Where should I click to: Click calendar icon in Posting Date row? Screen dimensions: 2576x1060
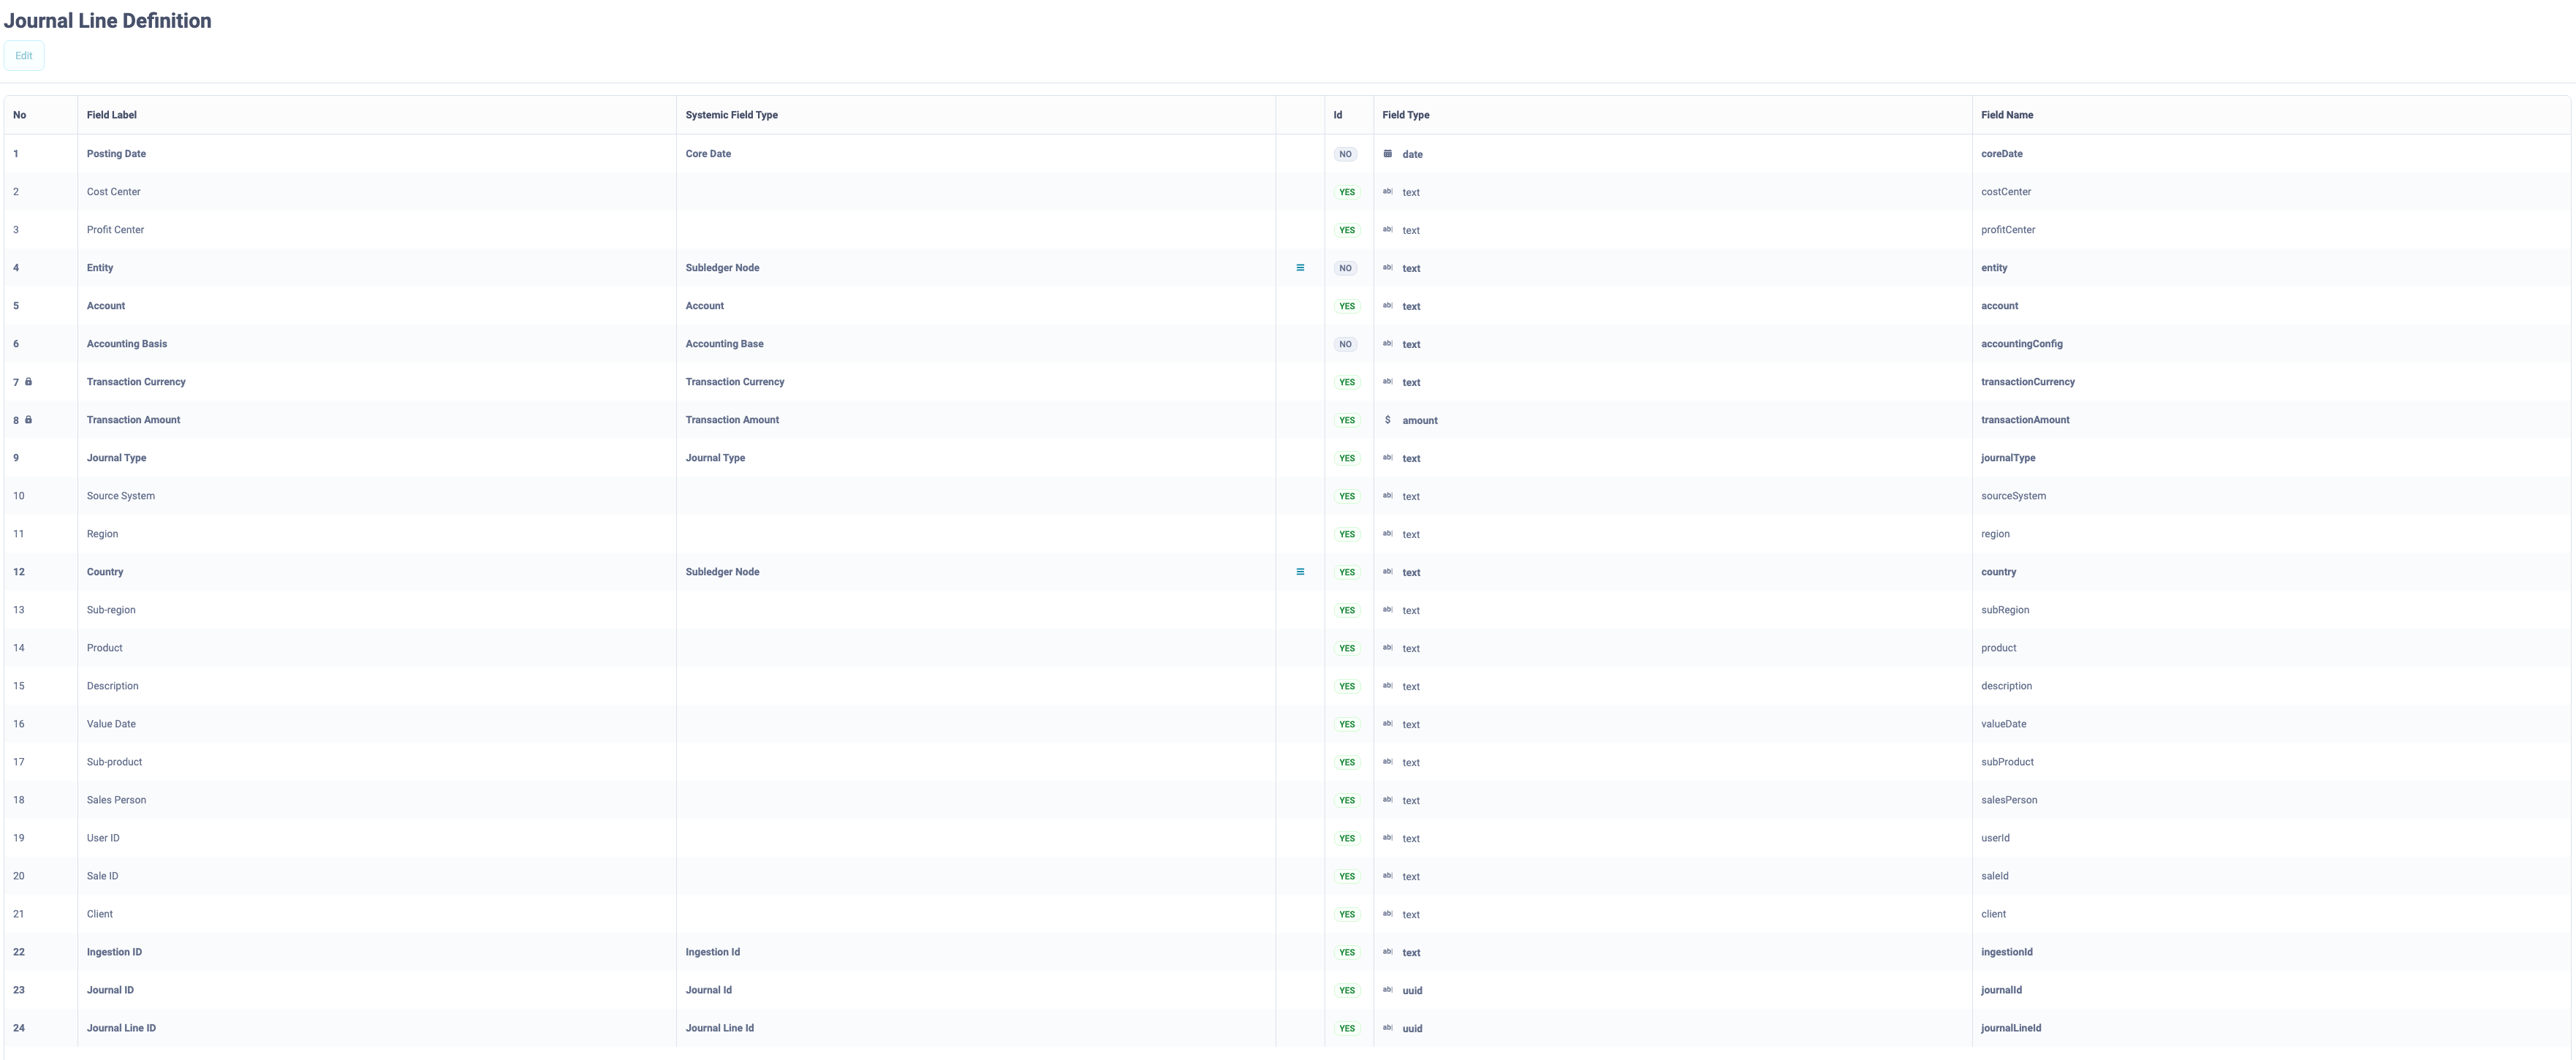[1387, 154]
